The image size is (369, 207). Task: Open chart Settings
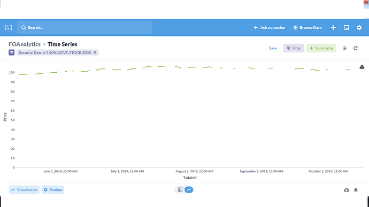pyautogui.click(x=53, y=189)
